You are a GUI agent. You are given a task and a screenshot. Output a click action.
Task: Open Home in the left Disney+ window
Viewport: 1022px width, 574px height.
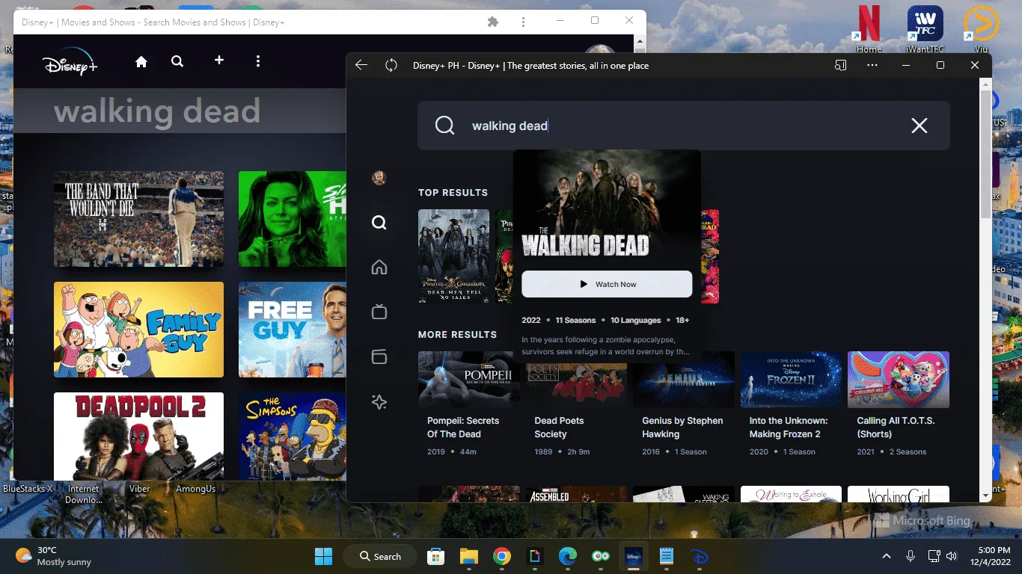point(141,62)
